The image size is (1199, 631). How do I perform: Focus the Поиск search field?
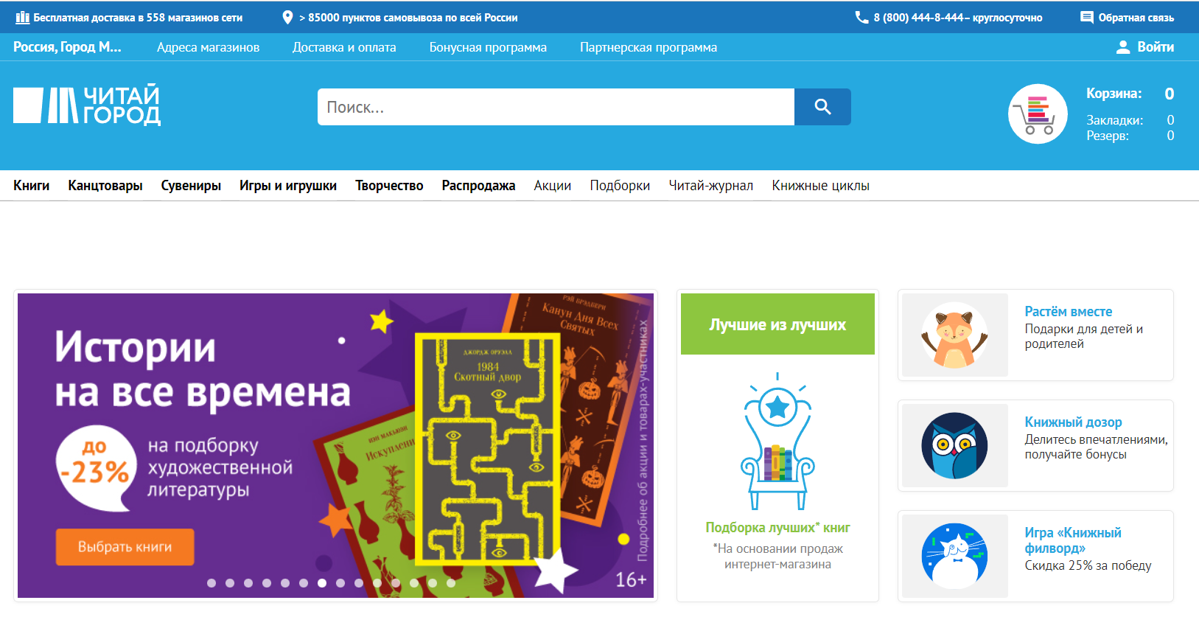pyautogui.click(x=556, y=107)
